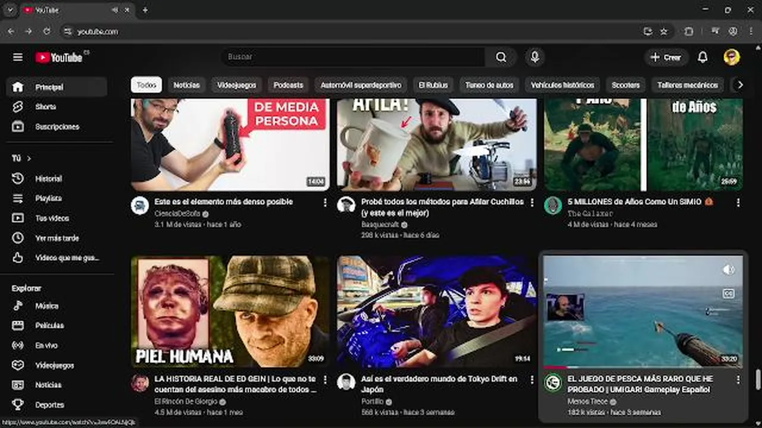Open the notifications bell
Image resolution: width=762 pixels, height=428 pixels.
point(702,57)
